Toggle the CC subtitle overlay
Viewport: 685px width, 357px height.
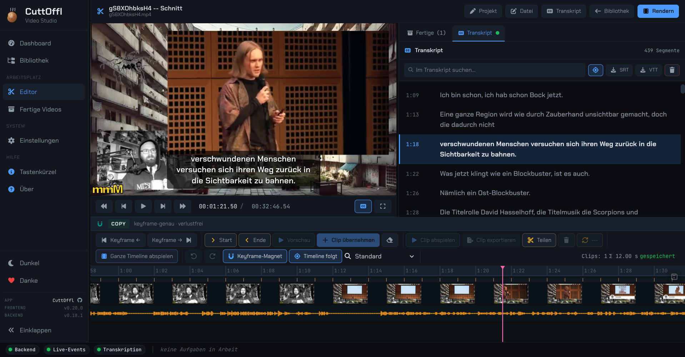[363, 206]
